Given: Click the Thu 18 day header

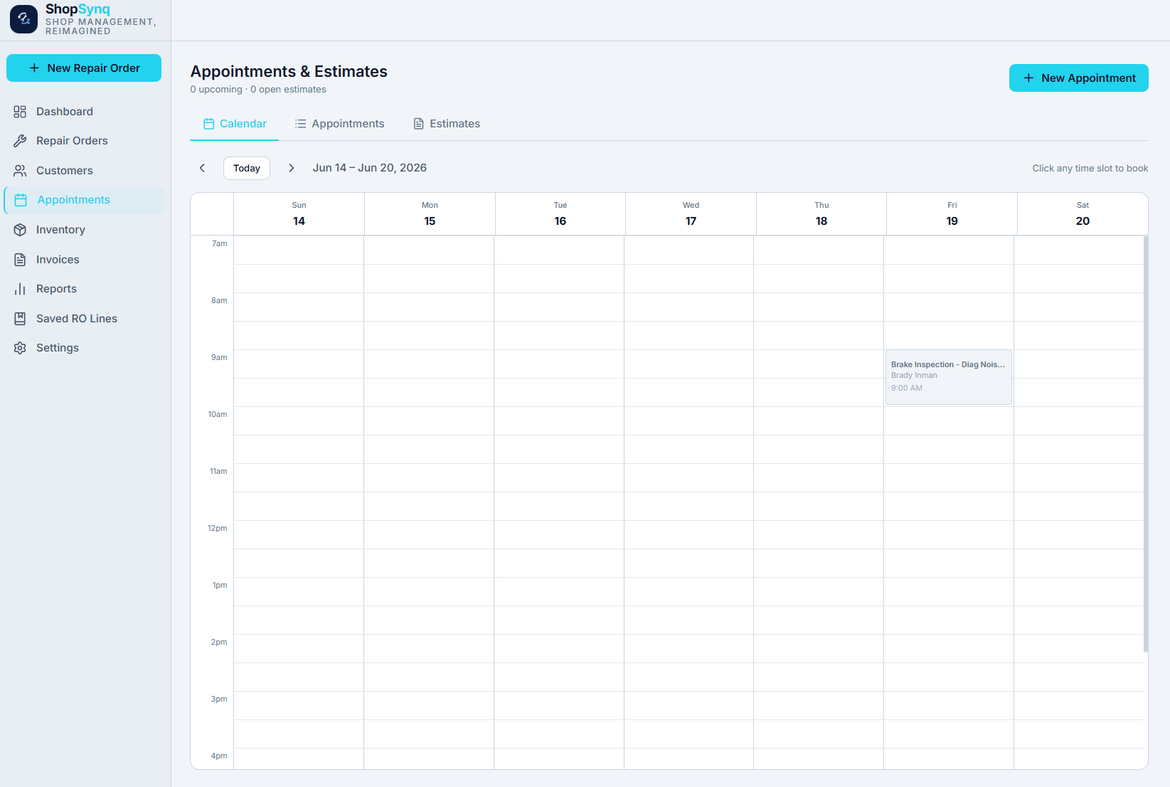Looking at the screenshot, I should (821, 214).
